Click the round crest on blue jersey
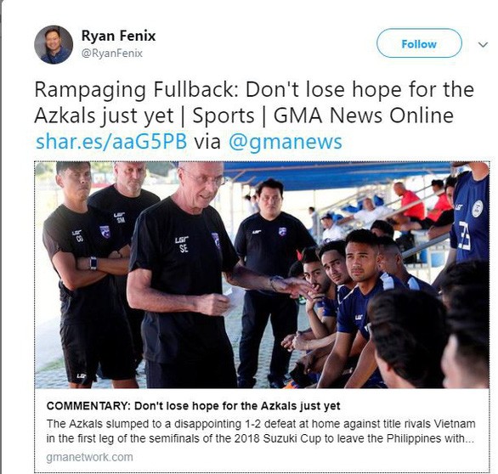This screenshot has width=498, height=474. [477, 209]
